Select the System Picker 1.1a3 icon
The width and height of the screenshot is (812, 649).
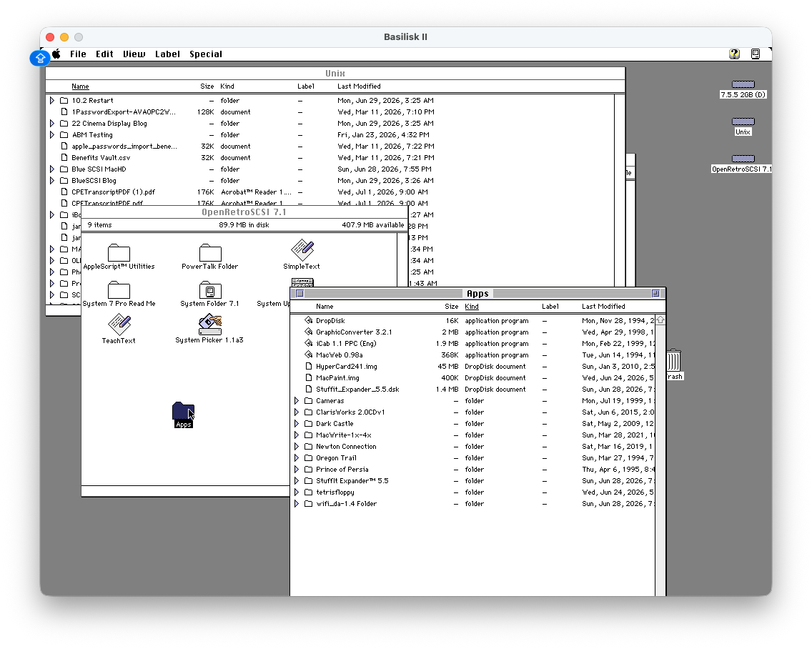click(x=210, y=324)
